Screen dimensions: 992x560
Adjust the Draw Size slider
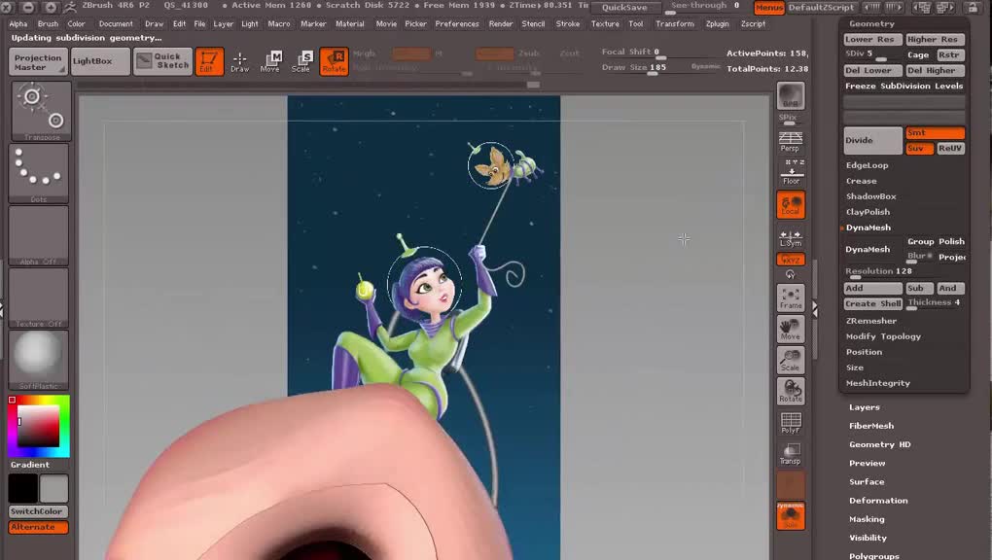click(x=660, y=68)
